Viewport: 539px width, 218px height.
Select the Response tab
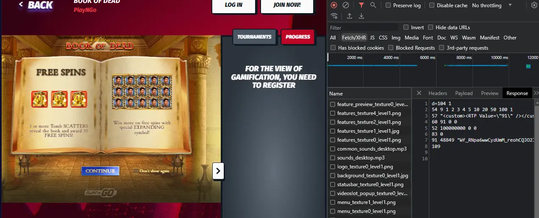517,93
